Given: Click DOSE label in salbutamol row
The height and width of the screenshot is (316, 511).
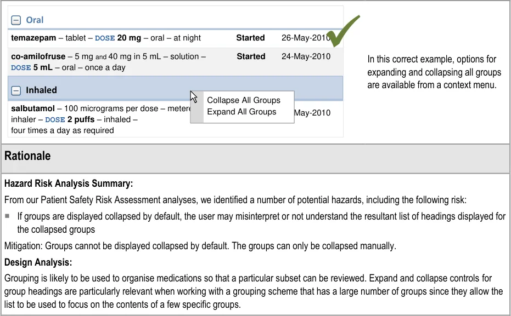Looking at the screenshot, I should pyautogui.click(x=55, y=120).
